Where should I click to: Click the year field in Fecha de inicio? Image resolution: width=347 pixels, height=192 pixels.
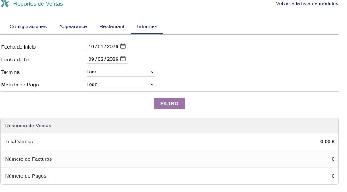[x=112, y=46]
